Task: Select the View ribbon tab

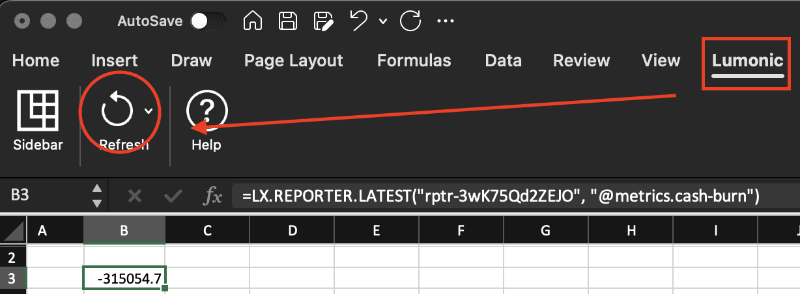Action: (x=661, y=61)
